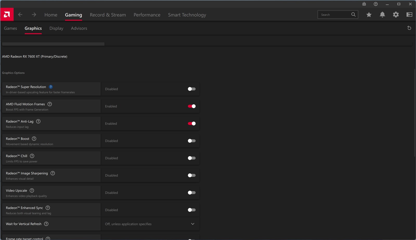Show help for Video Upscale
The height and width of the screenshot is (240, 416).
32,190
